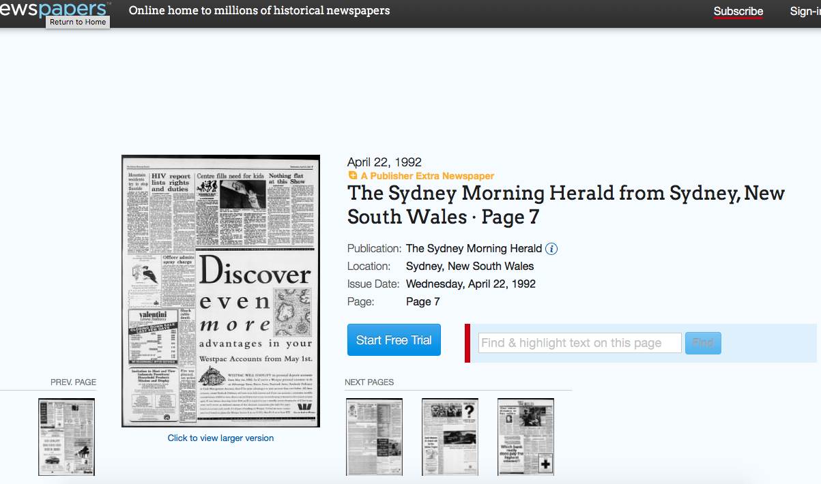This screenshot has height=484, width=821.
Task: Open the previous page thumbnail
Action: [x=66, y=436]
